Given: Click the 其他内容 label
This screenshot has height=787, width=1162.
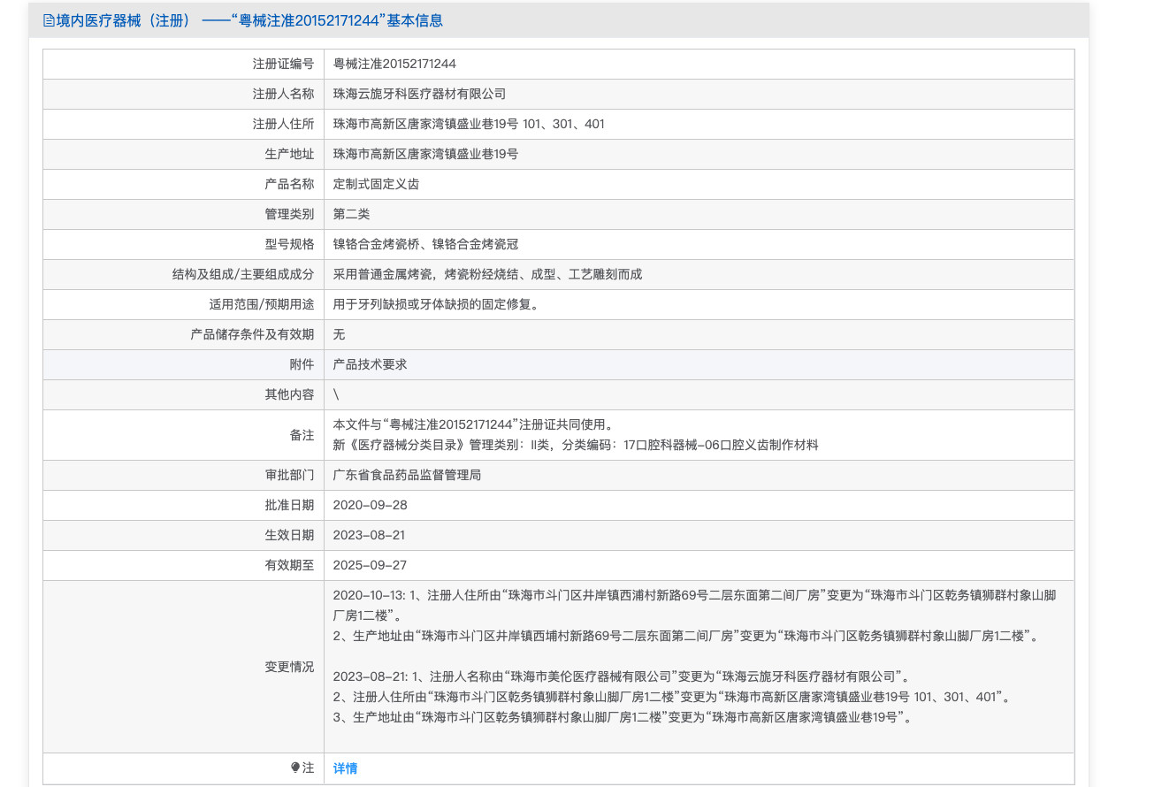Looking at the screenshot, I should tap(289, 394).
